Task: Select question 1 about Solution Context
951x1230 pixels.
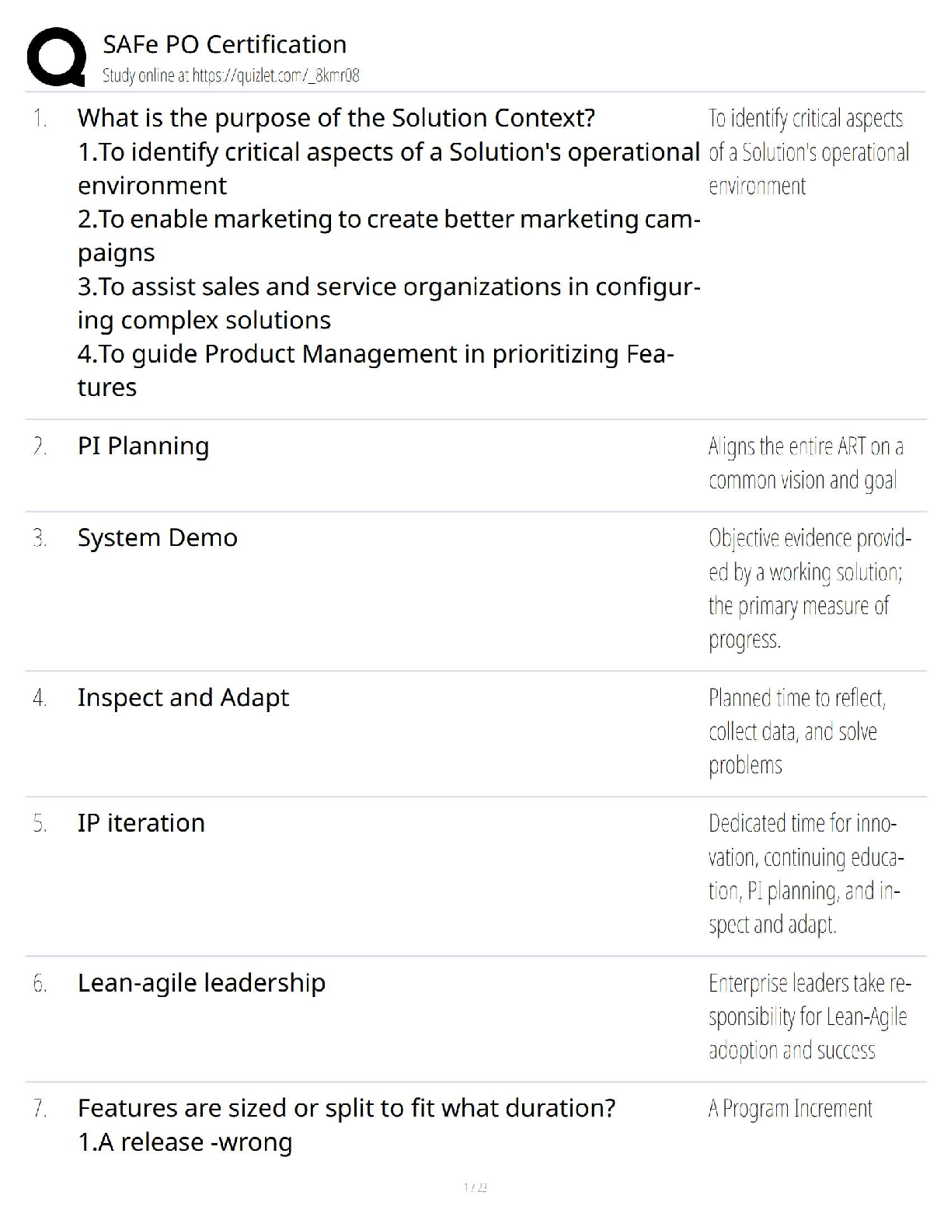Action: click(336, 118)
